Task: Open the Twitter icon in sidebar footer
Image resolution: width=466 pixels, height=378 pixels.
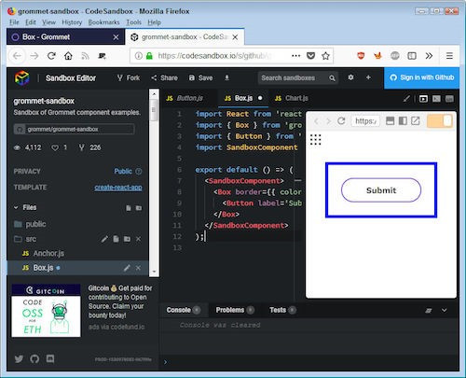Action: click(x=19, y=358)
